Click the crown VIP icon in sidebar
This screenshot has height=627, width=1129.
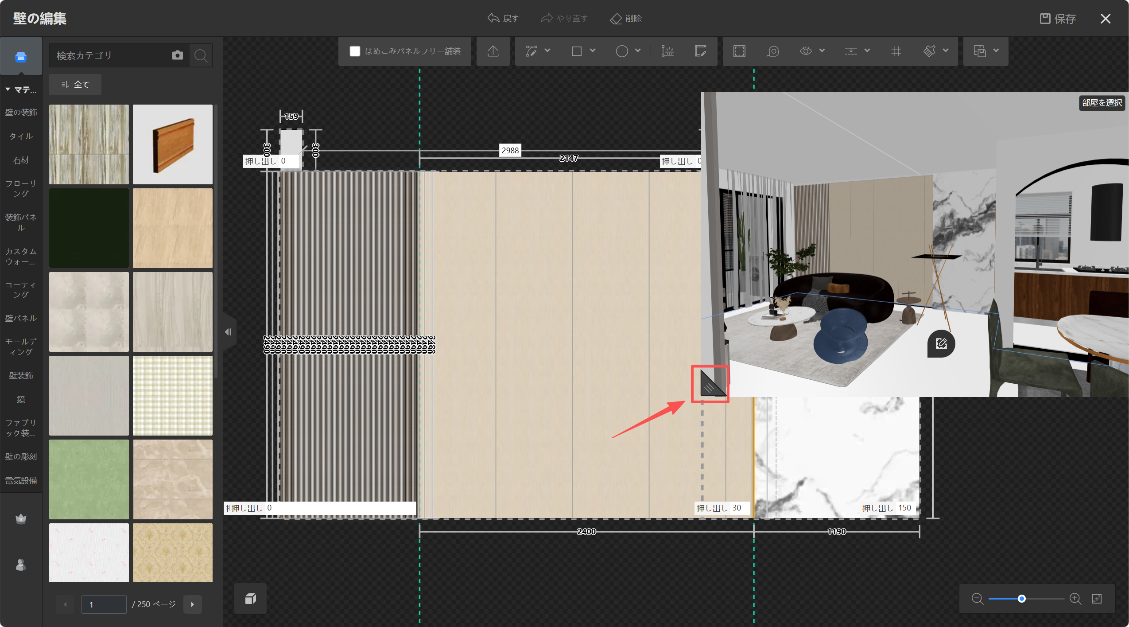(21, 518)
